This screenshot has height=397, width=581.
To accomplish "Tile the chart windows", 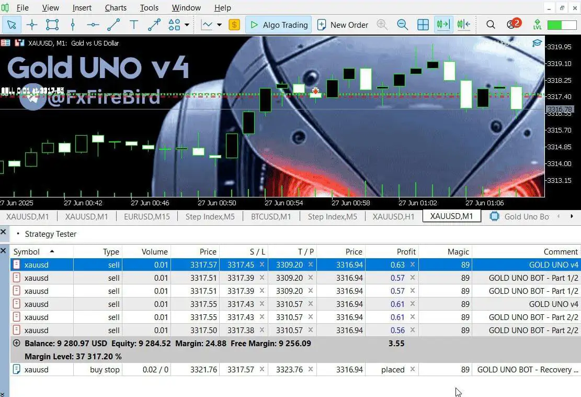I will (423, 25).
